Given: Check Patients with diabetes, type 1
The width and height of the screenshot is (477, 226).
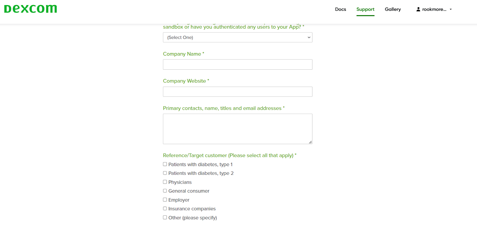Looking at the screenshot, I should point(165,164).
